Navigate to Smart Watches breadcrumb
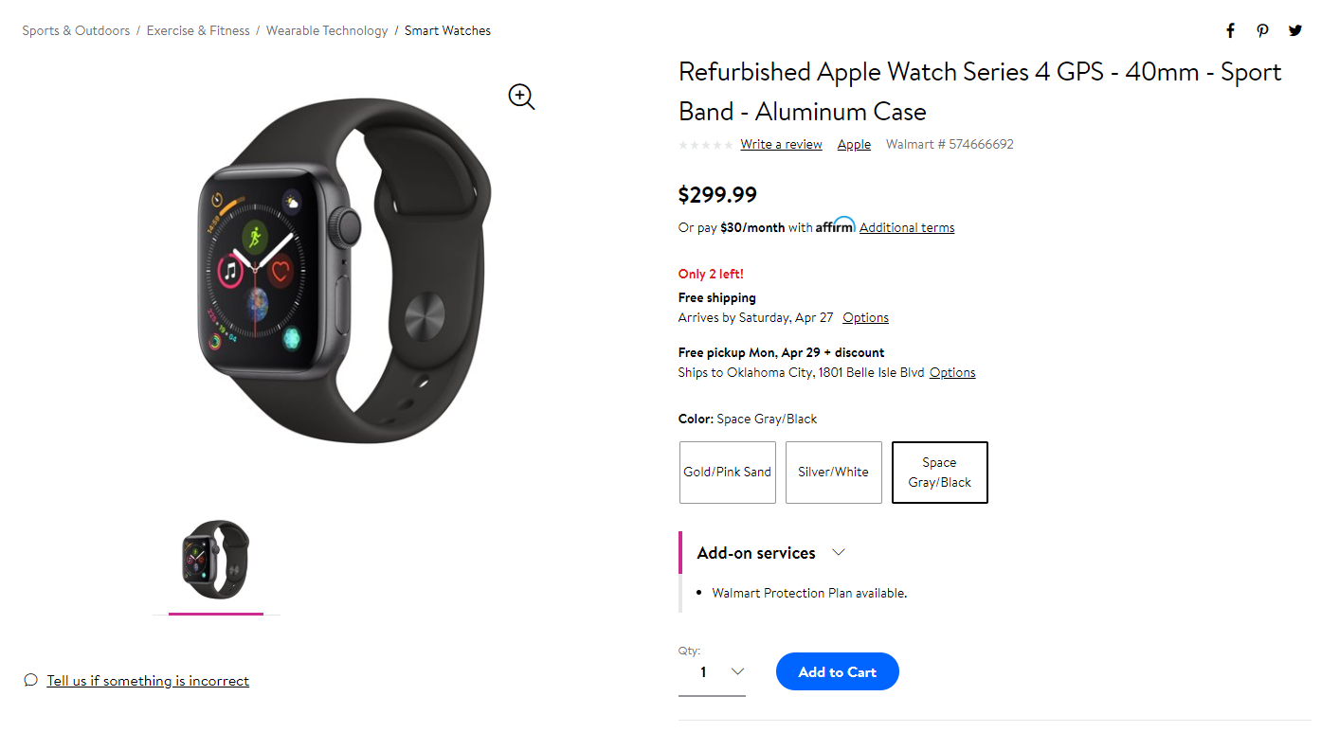The height and width of the screenshot is (732, 1321). [447, 29]
